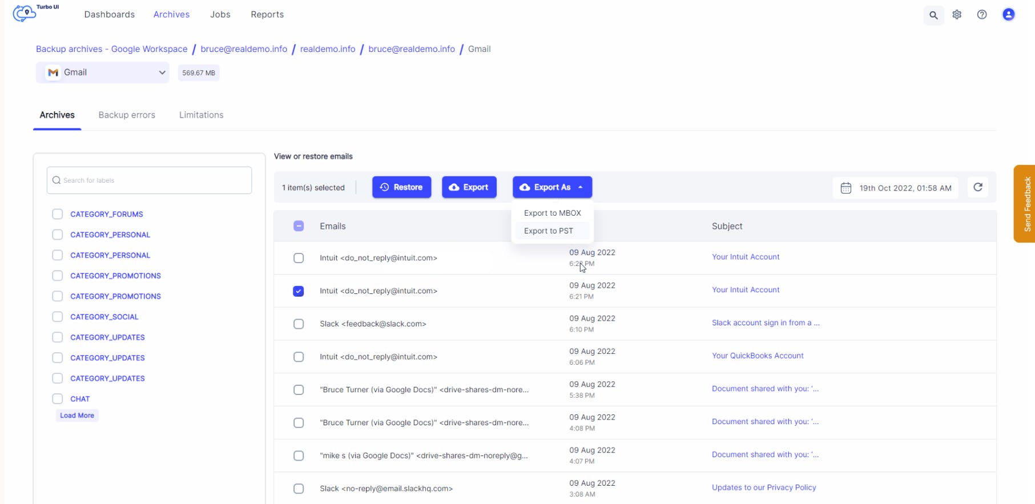Switch to the Backup errors tab
The height and width of the screenshot is (504, 1035).
coord(127,115)
